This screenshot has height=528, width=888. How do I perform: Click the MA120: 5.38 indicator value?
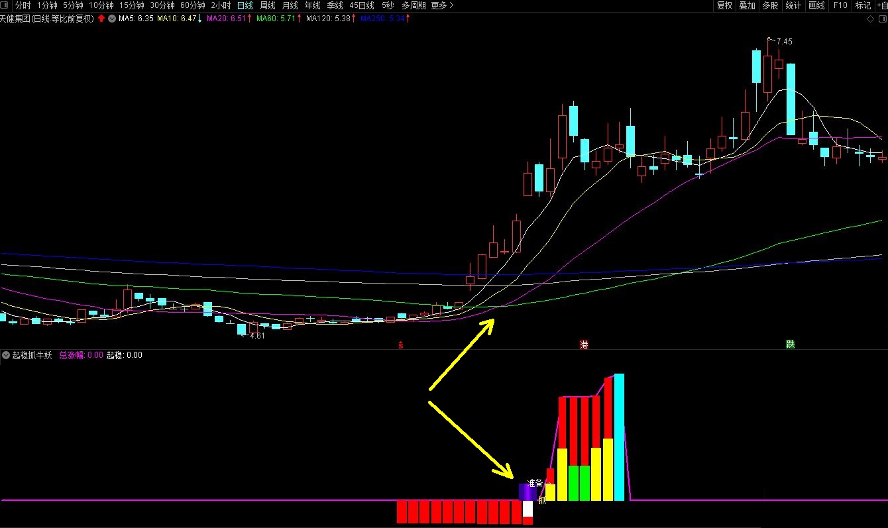[328, 19]
